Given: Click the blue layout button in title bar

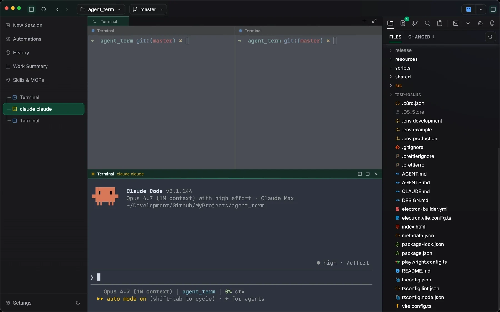Looking at the screenshot, I should click(x=469, y=9).
